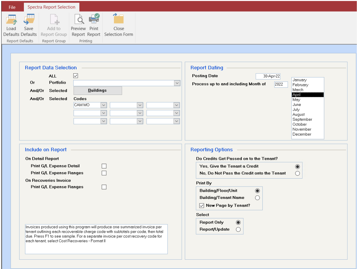This screenshot has height=269, width=357.
Task: Open third row right Codes dropdown
Action: pyautogui.click(x=177, y=121)
